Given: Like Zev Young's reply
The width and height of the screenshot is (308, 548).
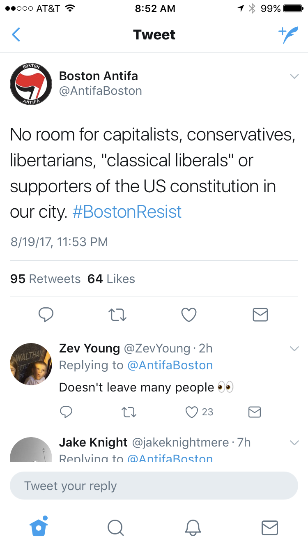Looking at the screenshot, I should coord(192,412).
